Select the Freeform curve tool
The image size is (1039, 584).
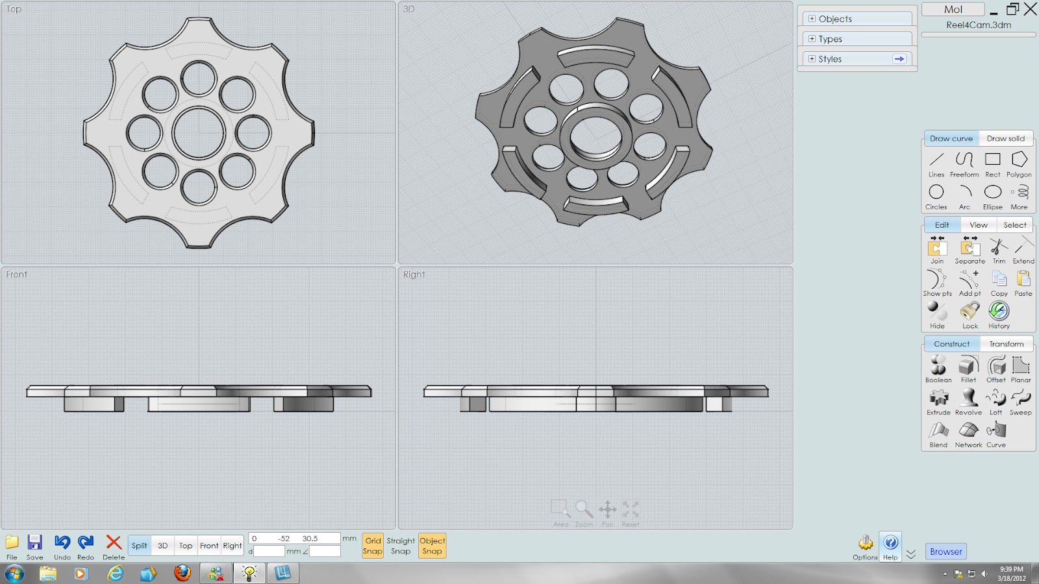964,164
